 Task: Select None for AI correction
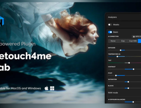[113, 41]
